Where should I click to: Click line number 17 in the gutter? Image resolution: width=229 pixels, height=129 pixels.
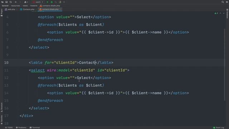6,116
